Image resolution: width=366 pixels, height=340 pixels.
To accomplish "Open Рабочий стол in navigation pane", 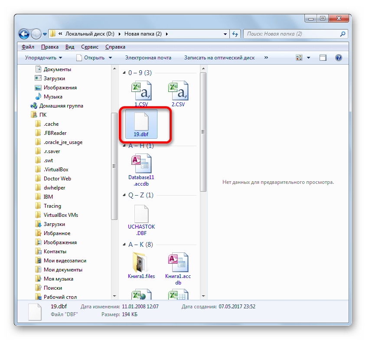I will pyautogui.click(x=56, y=297).
